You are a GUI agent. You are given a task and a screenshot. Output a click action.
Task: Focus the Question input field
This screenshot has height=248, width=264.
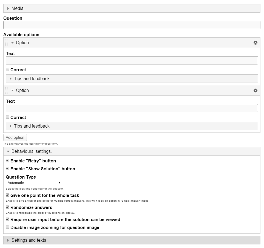[132, 25]
